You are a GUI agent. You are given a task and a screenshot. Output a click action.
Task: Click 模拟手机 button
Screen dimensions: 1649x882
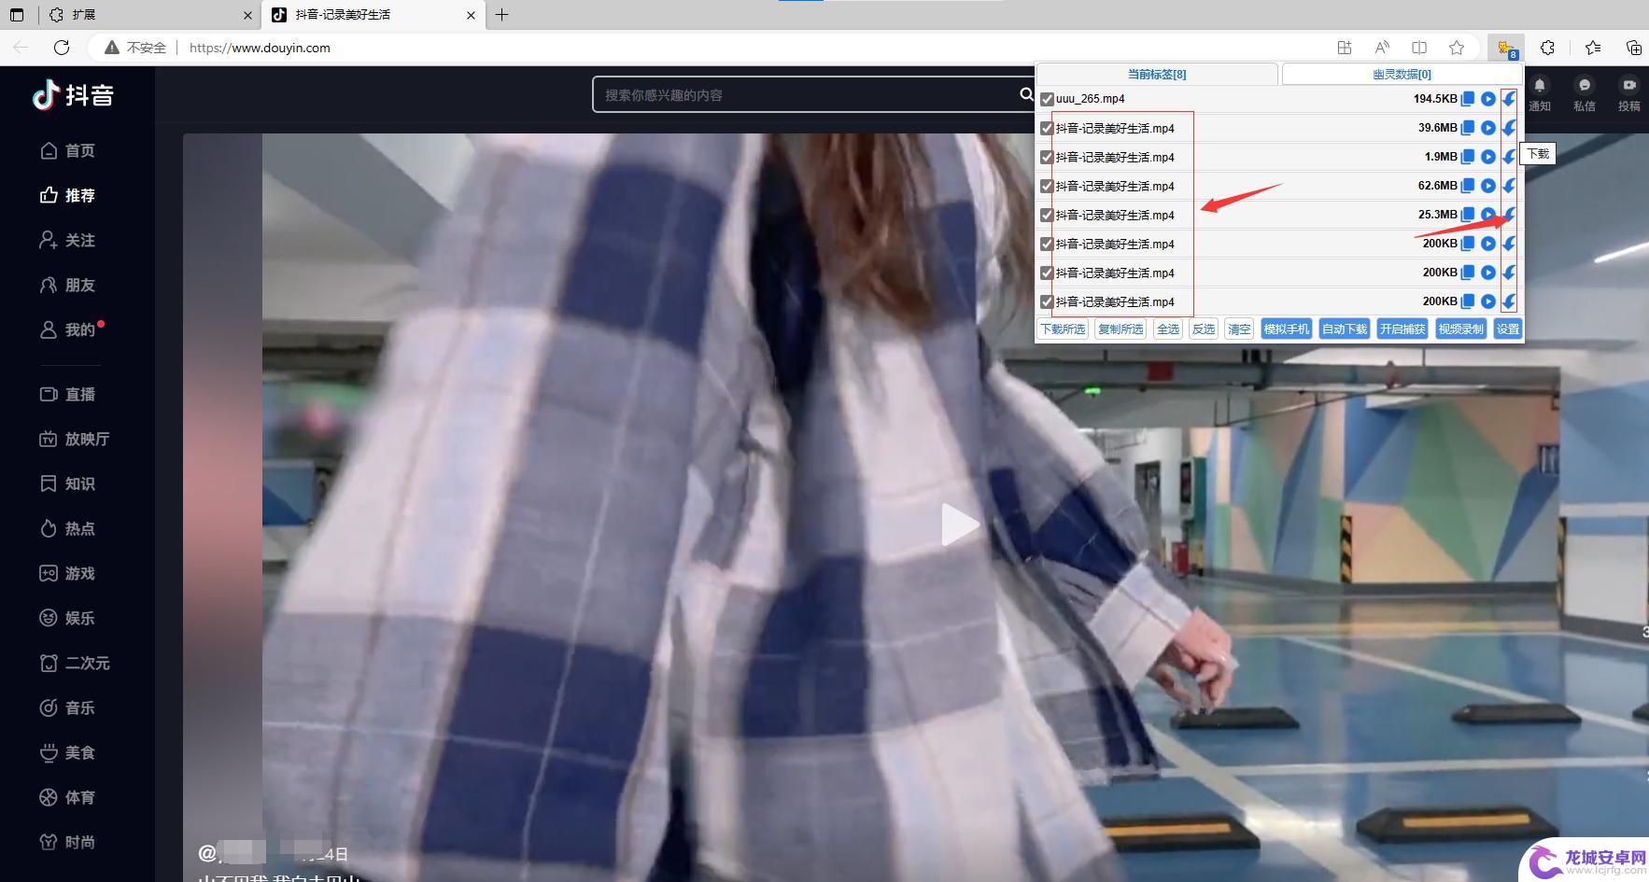[1287, 329]
